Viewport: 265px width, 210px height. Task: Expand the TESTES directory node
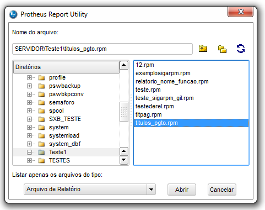click(x=29, y=161)
